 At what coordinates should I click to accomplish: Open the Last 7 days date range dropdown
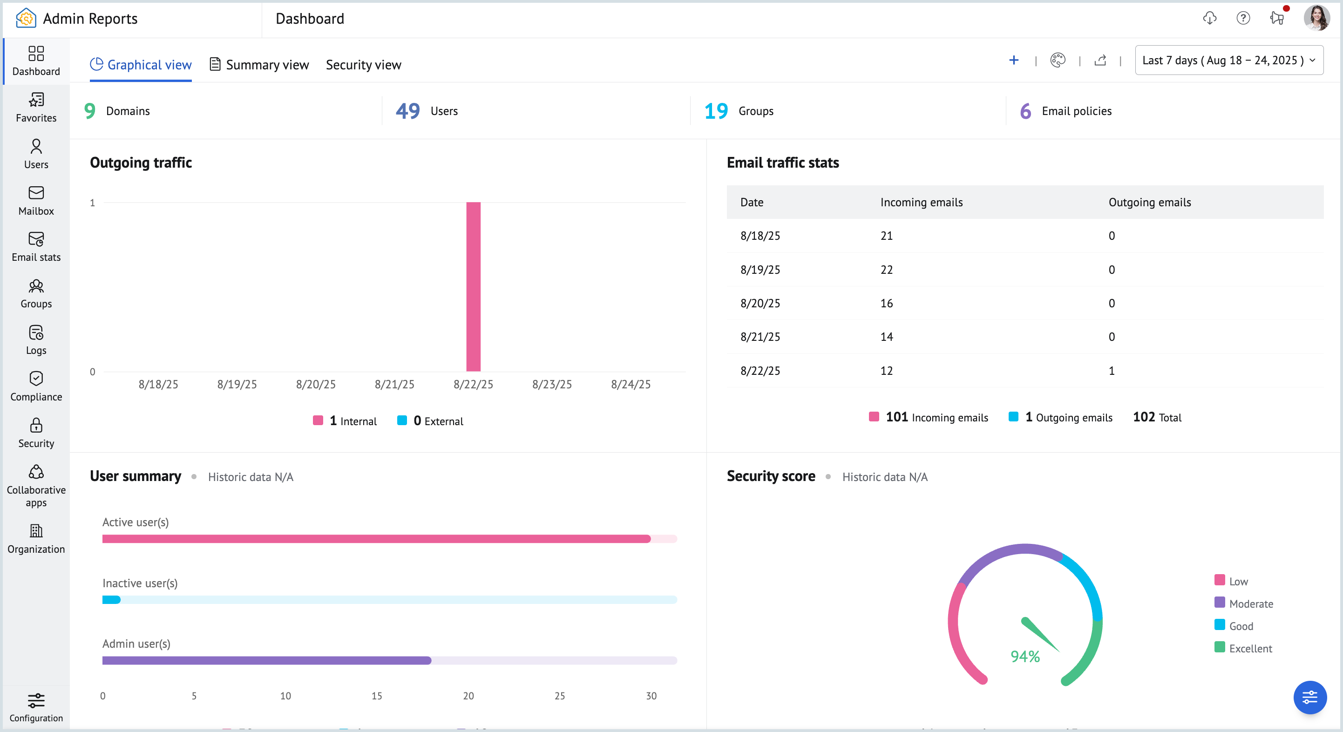coord(1229,60)
